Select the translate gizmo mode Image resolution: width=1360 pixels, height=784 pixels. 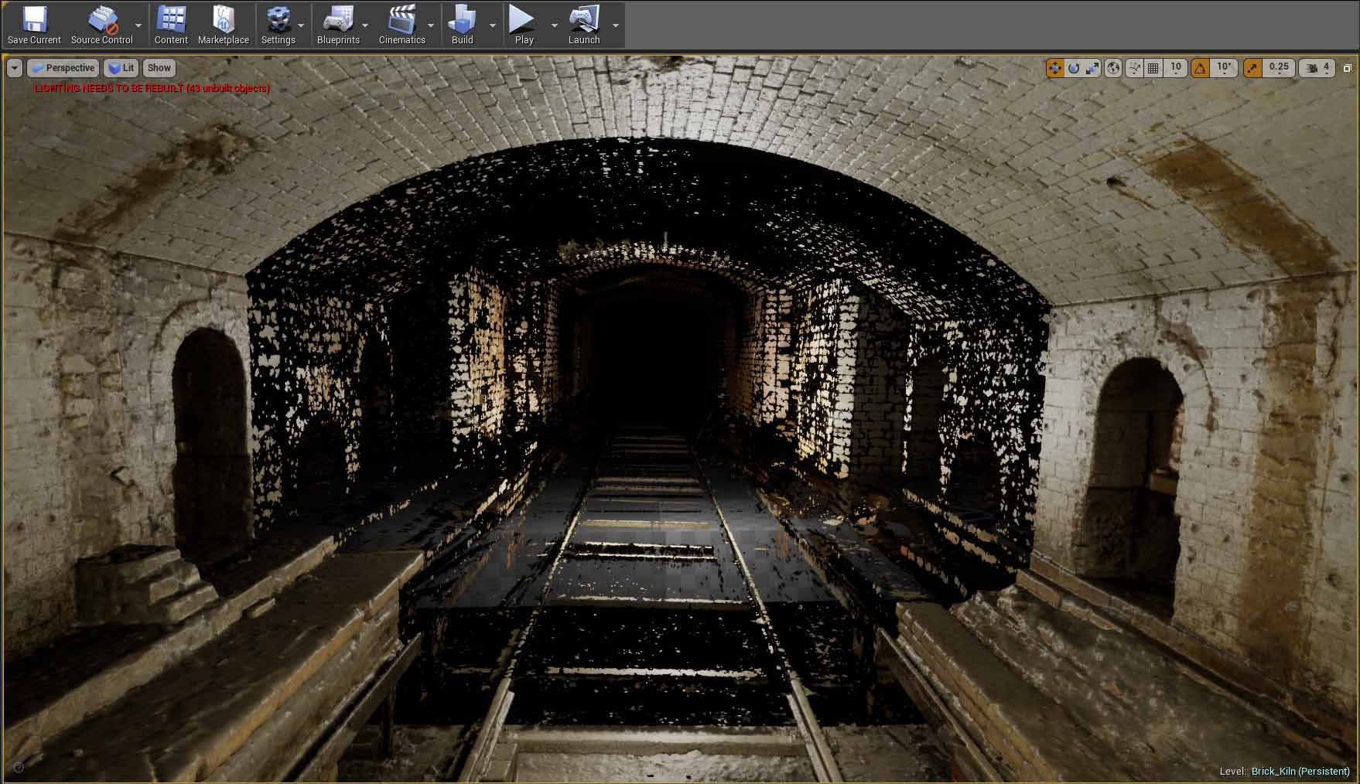click(1055, 68)
